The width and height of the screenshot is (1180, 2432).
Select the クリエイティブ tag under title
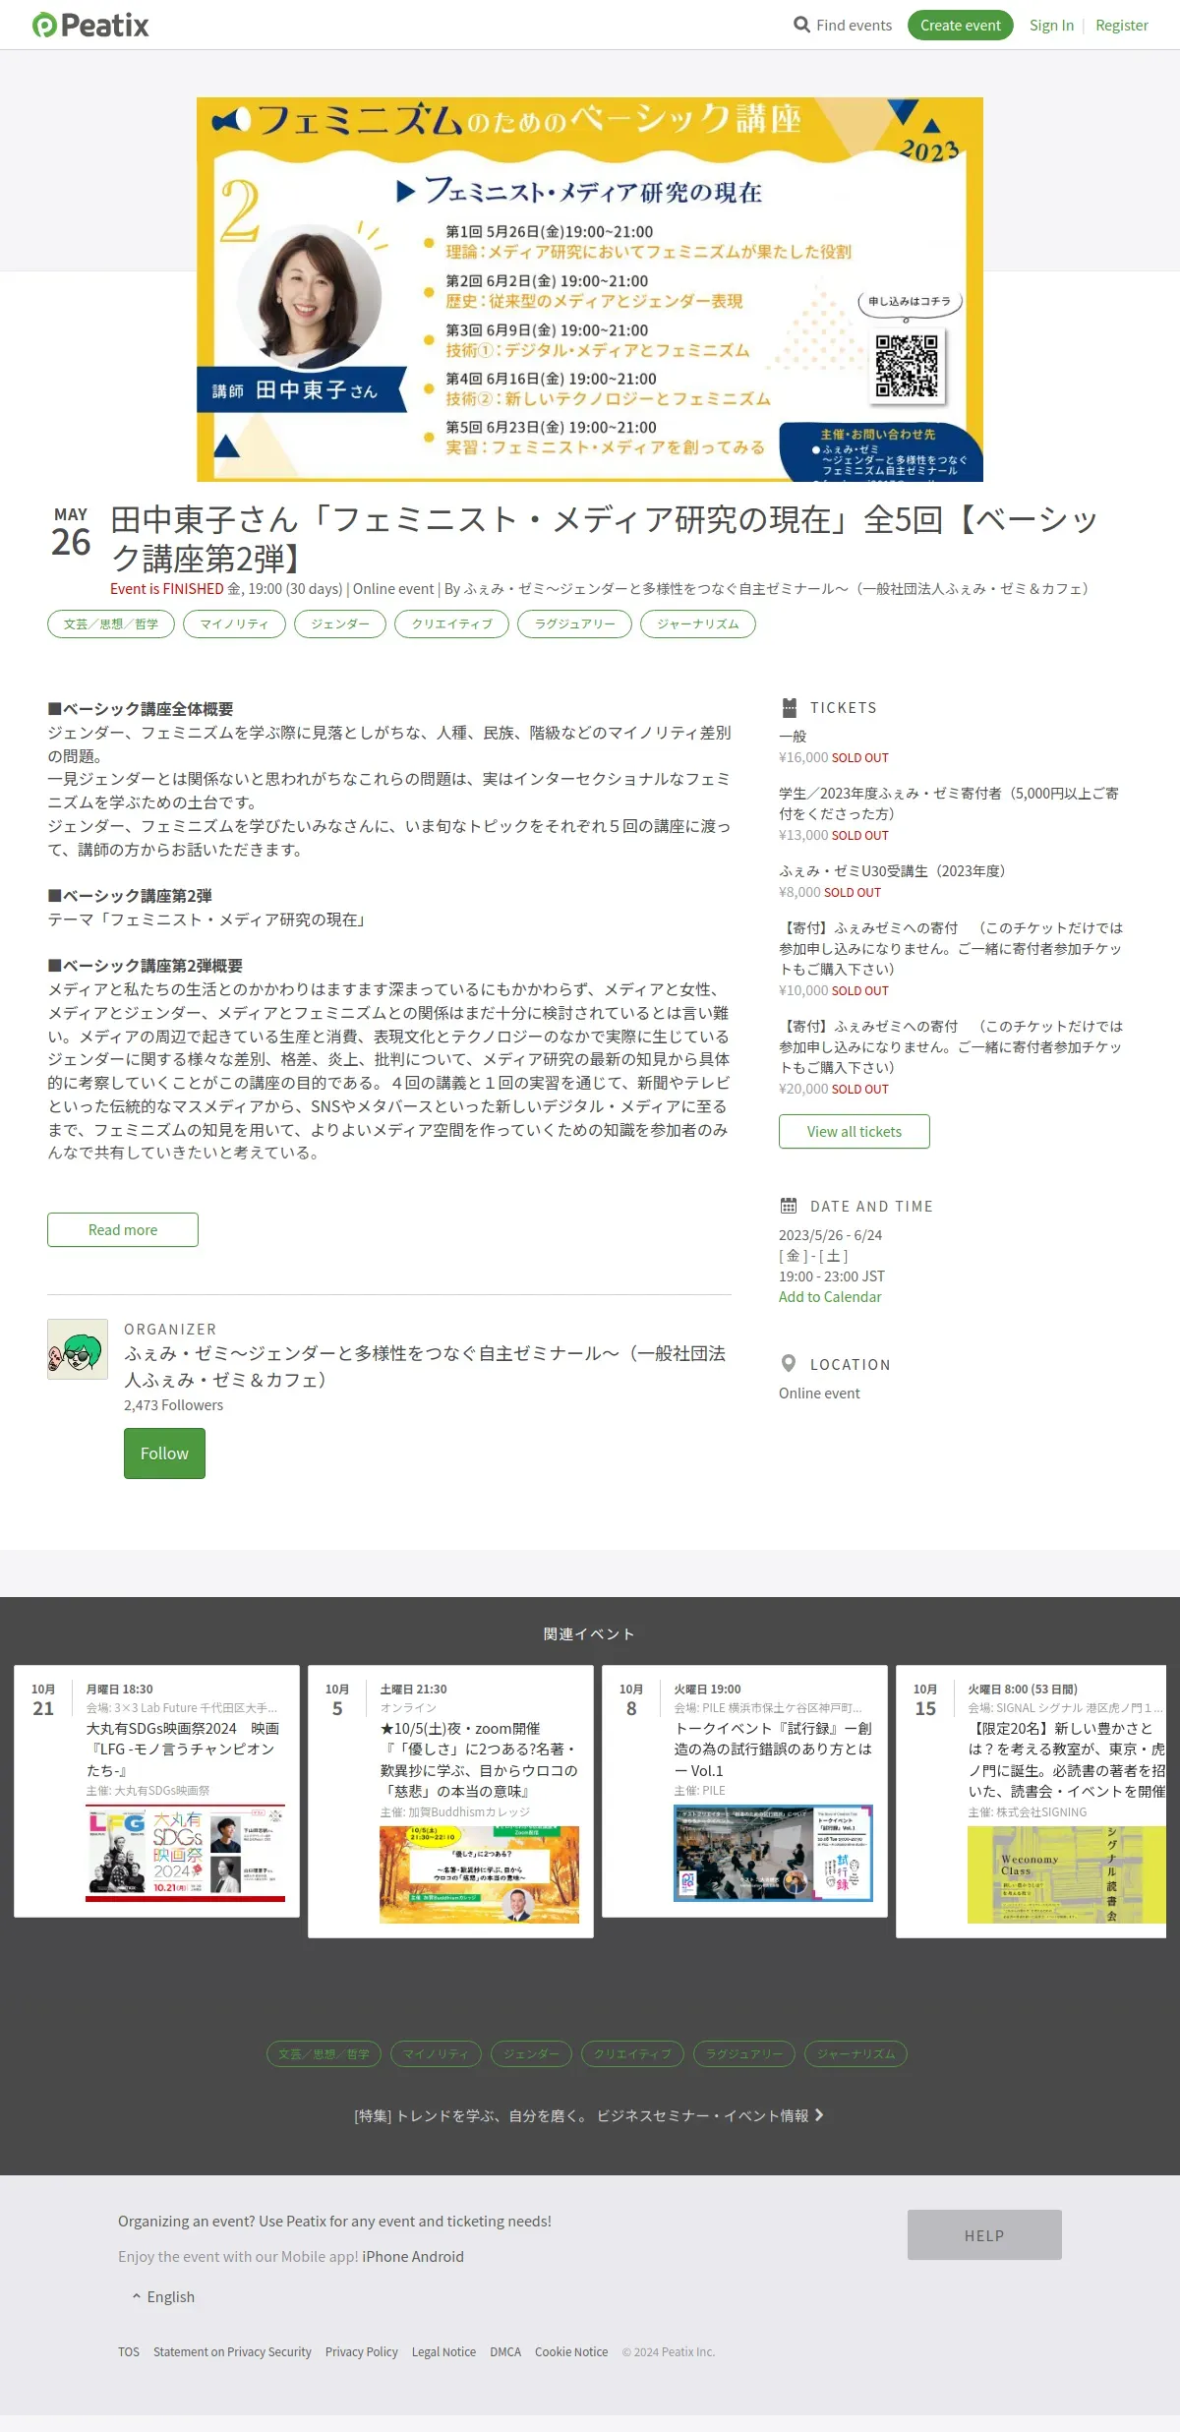coord(451,623)
